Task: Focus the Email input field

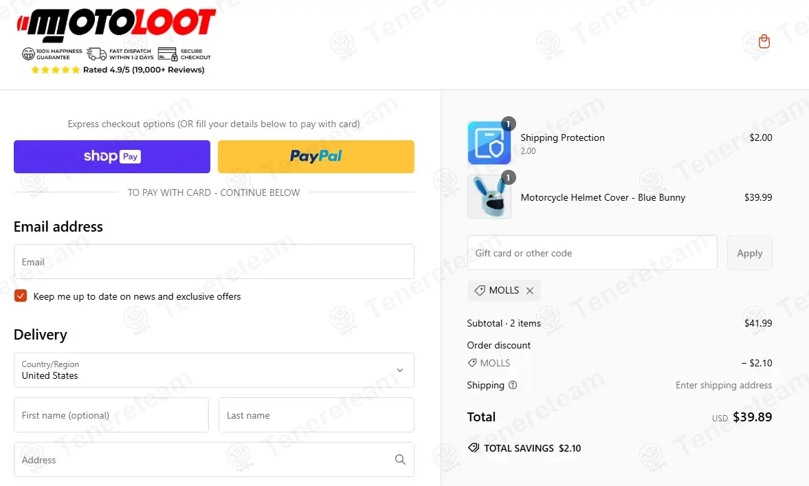Action: tap(214, 262)
